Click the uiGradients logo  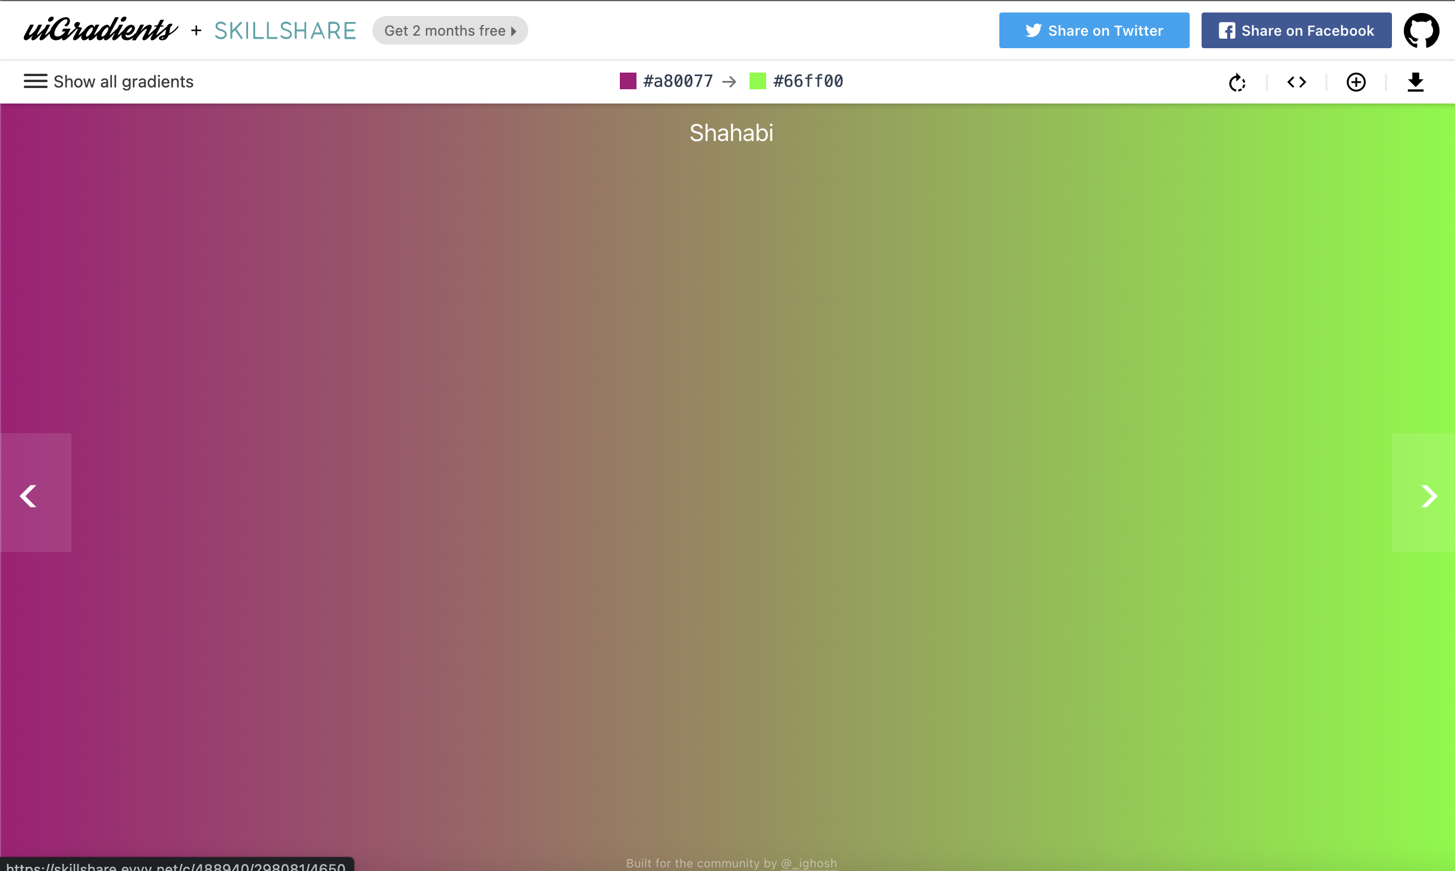tap(100, 30)
